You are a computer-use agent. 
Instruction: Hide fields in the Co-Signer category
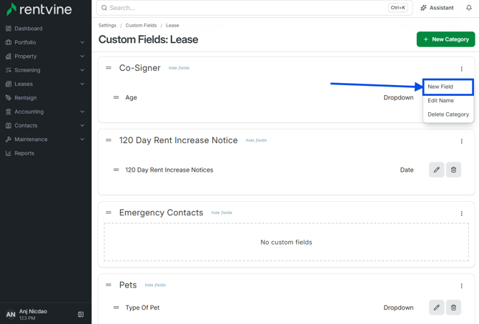(179, 68)
